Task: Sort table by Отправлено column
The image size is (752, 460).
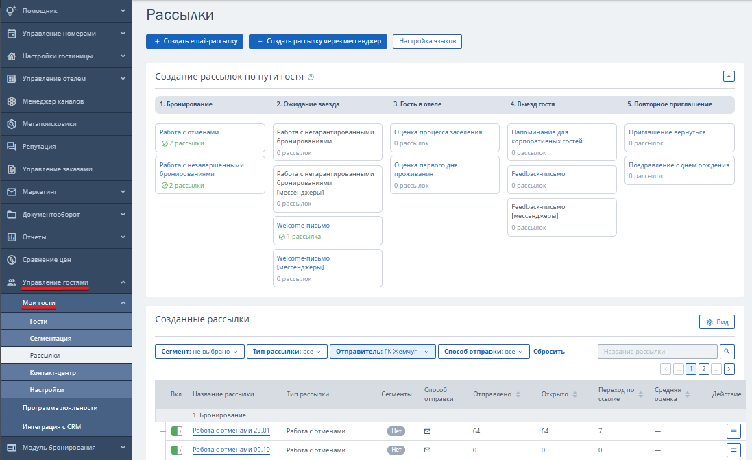Action: click(496, 394)
